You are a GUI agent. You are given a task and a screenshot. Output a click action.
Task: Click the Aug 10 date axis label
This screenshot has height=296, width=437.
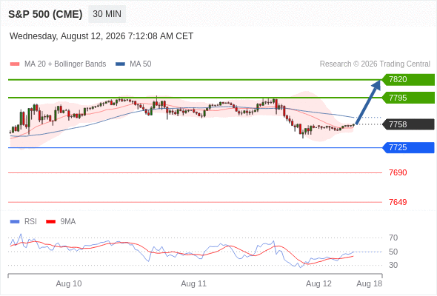pyautogui.click(x=69, y=283)
